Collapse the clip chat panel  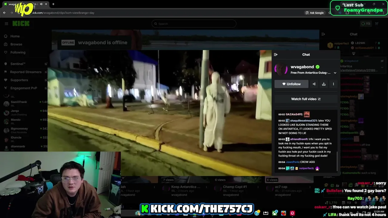[x=276, y=54]
